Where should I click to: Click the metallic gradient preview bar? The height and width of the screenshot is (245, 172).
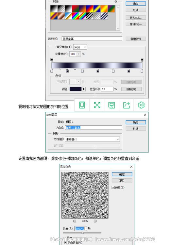pyautogui.click(x=97, y=65)
